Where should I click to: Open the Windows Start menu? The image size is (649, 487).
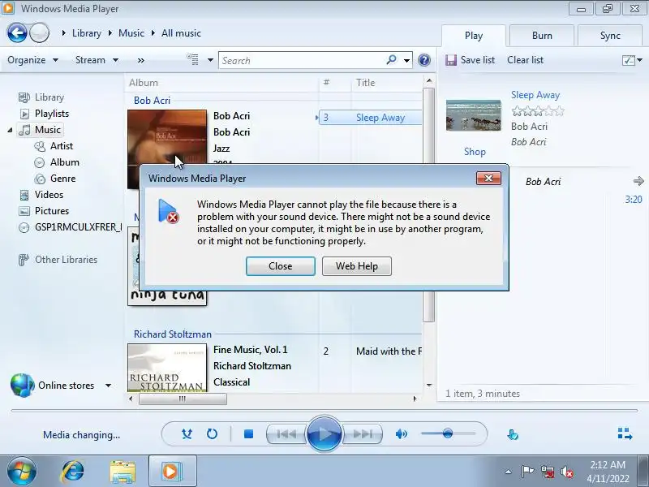tap(22, 472)
